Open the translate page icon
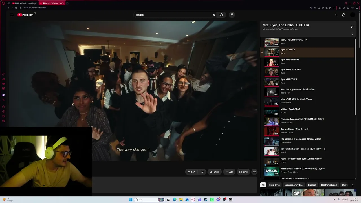Image resolution: width=361 pixels, height=203 pixels. (x=327, y=8)
